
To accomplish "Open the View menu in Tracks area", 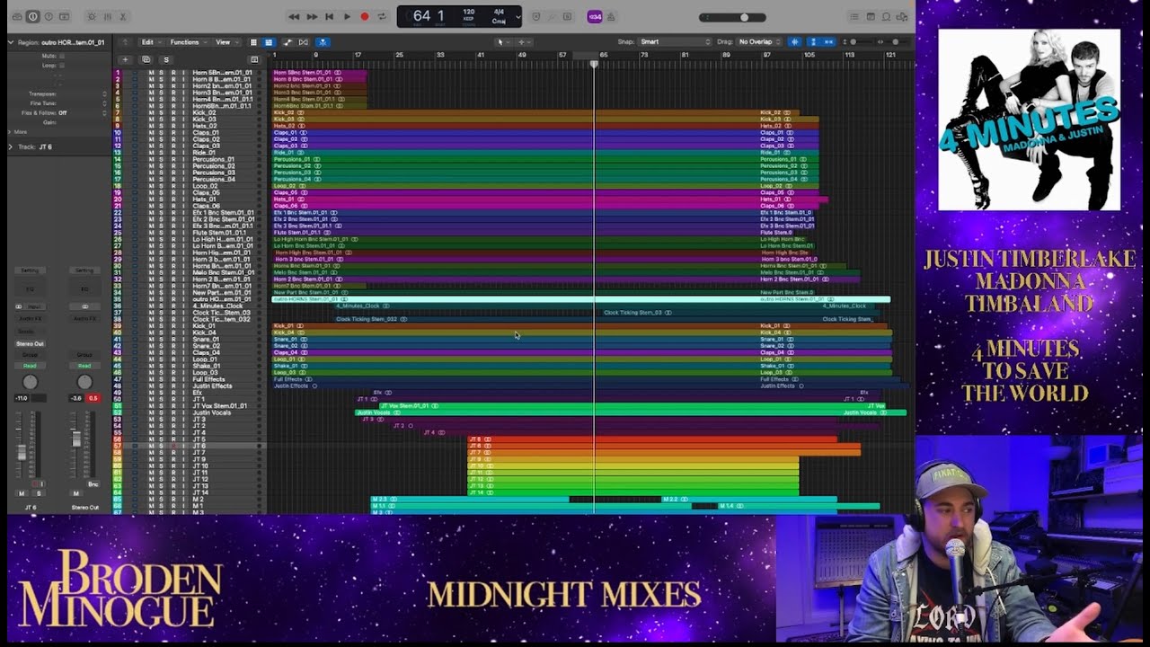I will click(225, 42).
